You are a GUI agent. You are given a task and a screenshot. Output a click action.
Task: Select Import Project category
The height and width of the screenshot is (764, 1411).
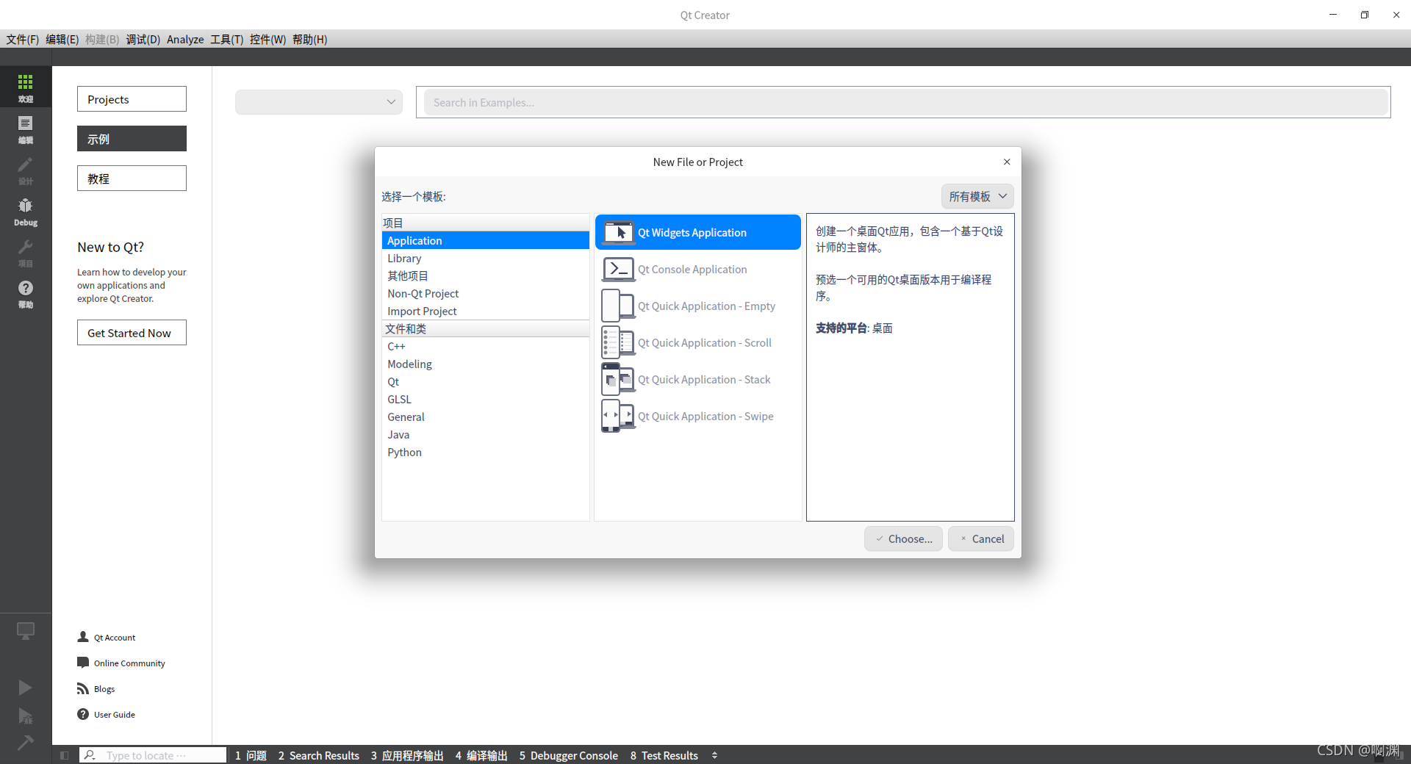click(486, 311)
